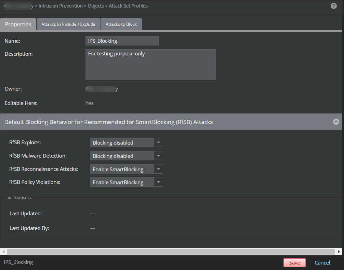Click the Owner label
344x270 pixels.
pos(13,89)
